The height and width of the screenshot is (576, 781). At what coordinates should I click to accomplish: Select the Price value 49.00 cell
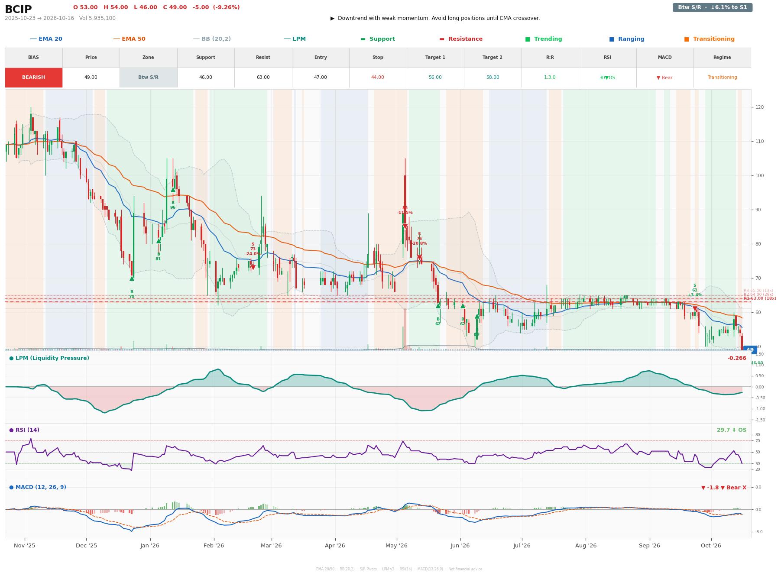pyautogui.click(x=91, y=78)
